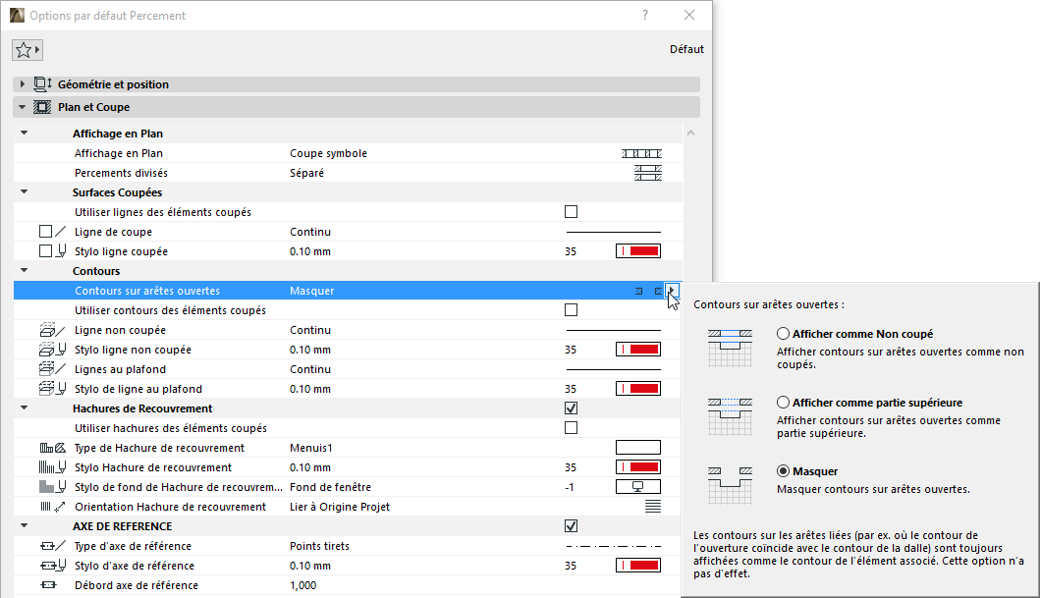The image size is (1040, 598).
Task: Click the Fond de fenêtre value
Action: pos(330,487)
